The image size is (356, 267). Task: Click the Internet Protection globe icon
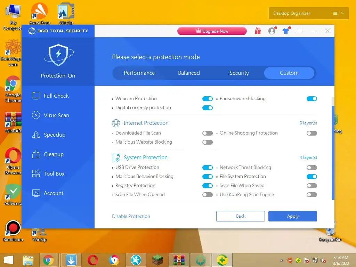pyautogui.click(x=116, y=123)
